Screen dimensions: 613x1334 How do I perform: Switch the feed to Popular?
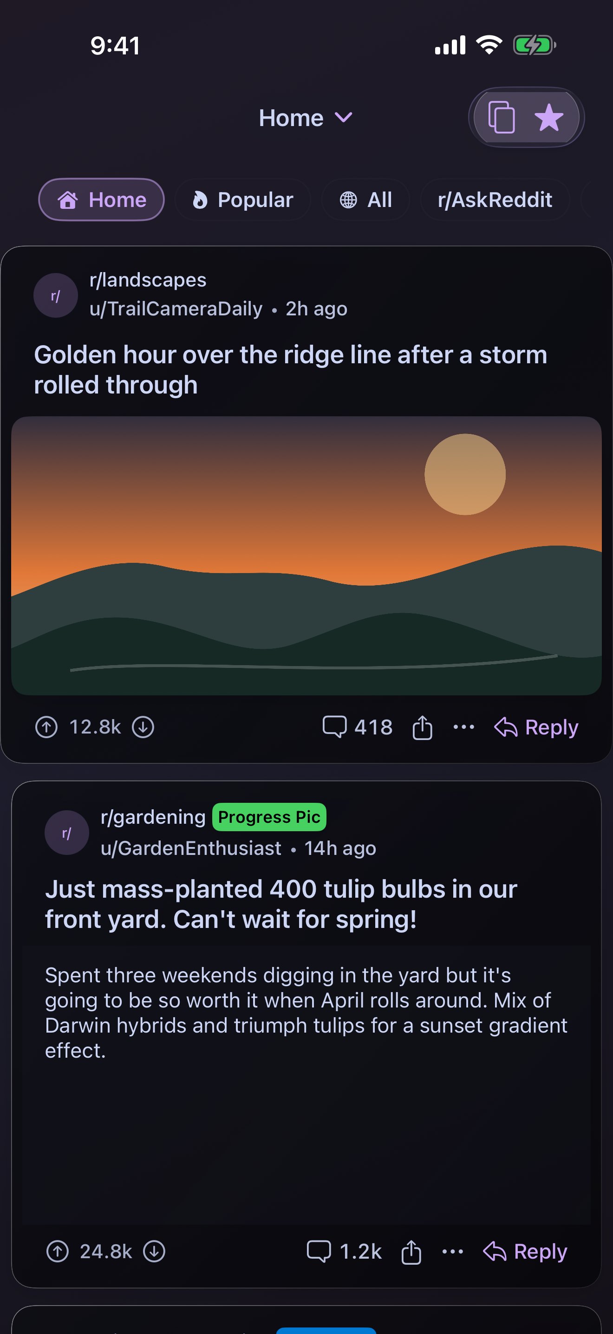click(x=243, y=200)
